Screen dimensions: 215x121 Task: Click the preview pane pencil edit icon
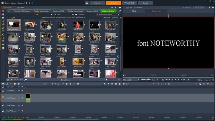tap(112, 7)
